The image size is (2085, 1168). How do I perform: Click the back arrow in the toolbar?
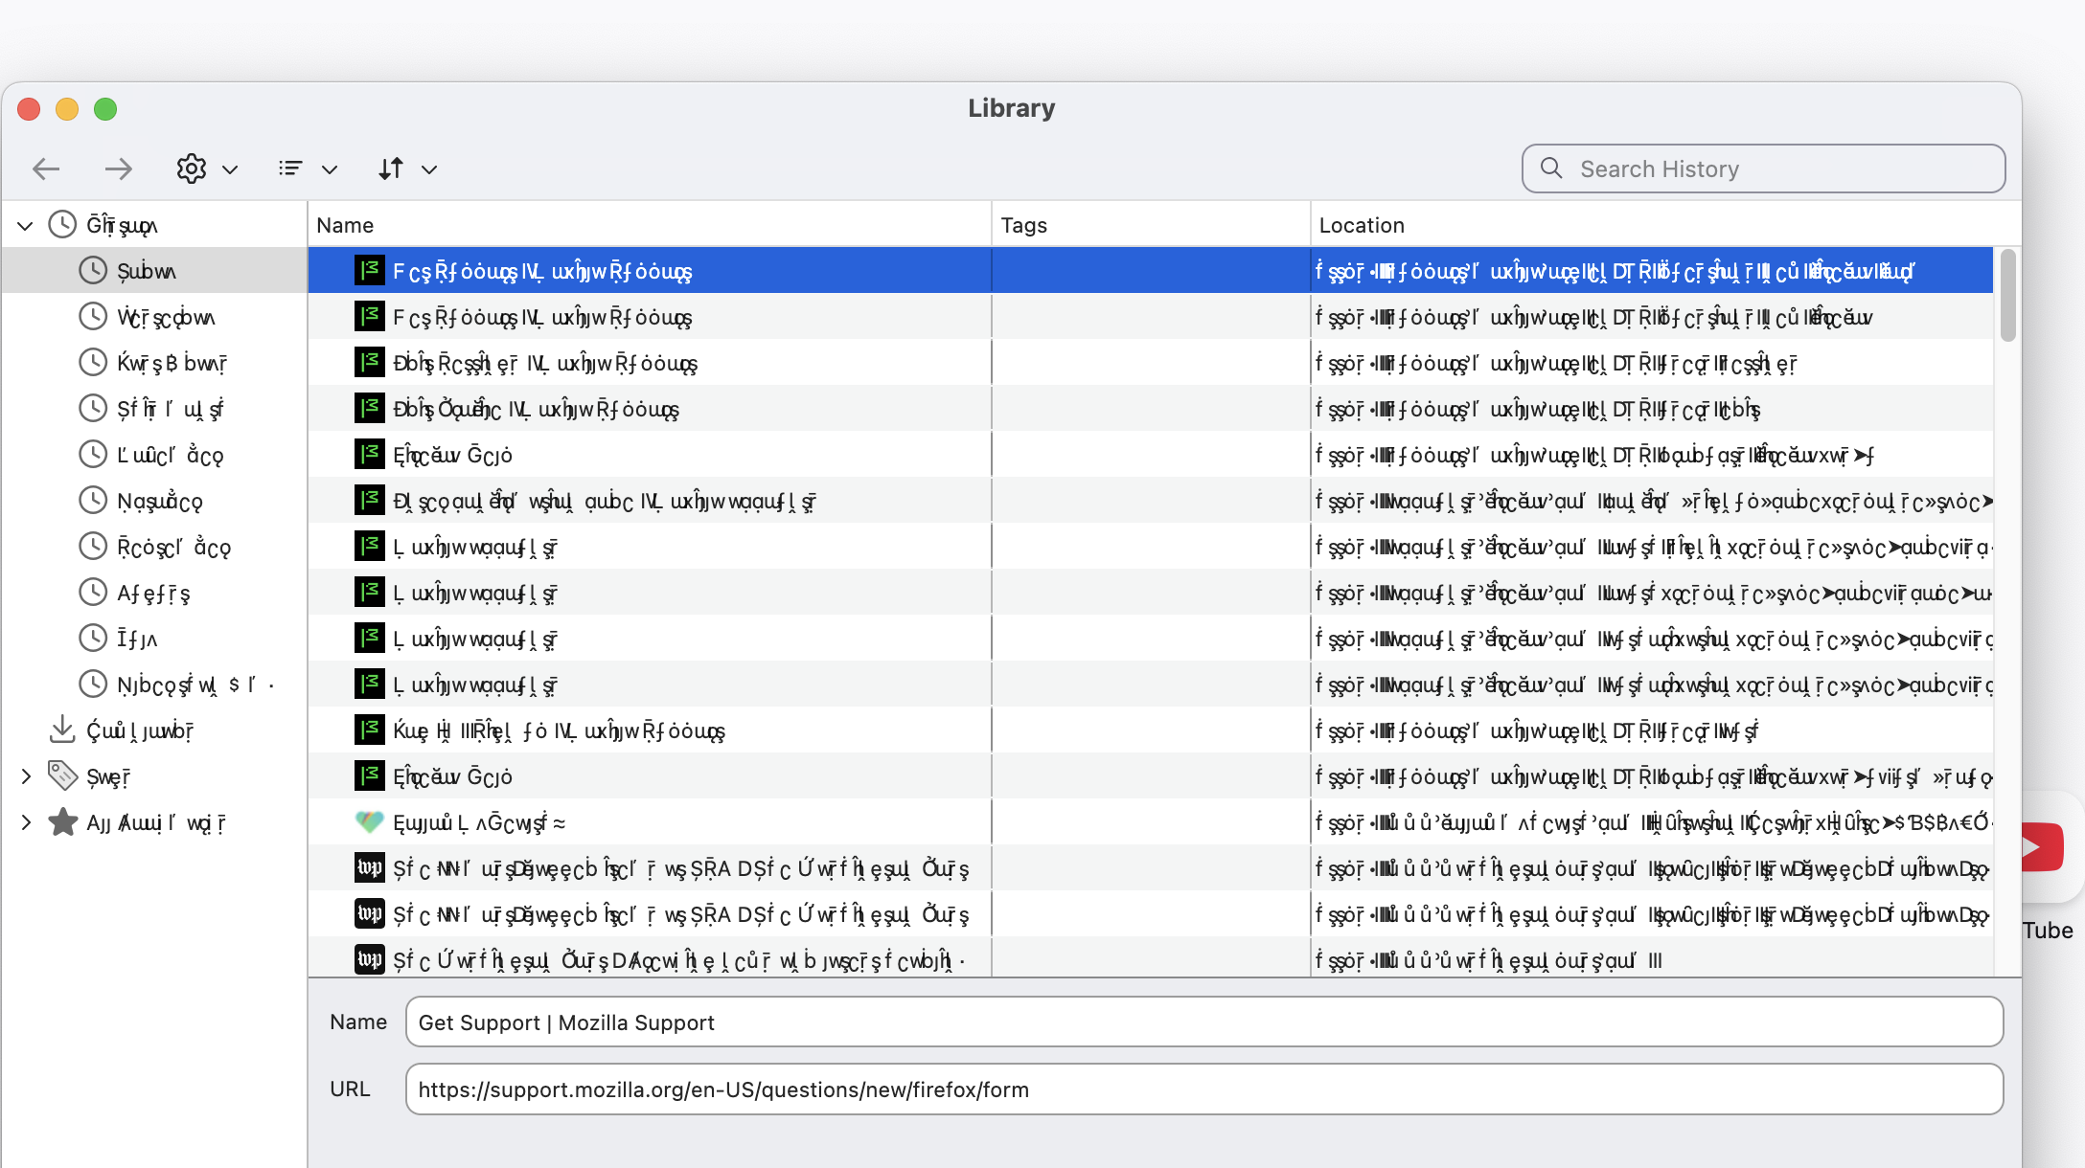(46, 169)
